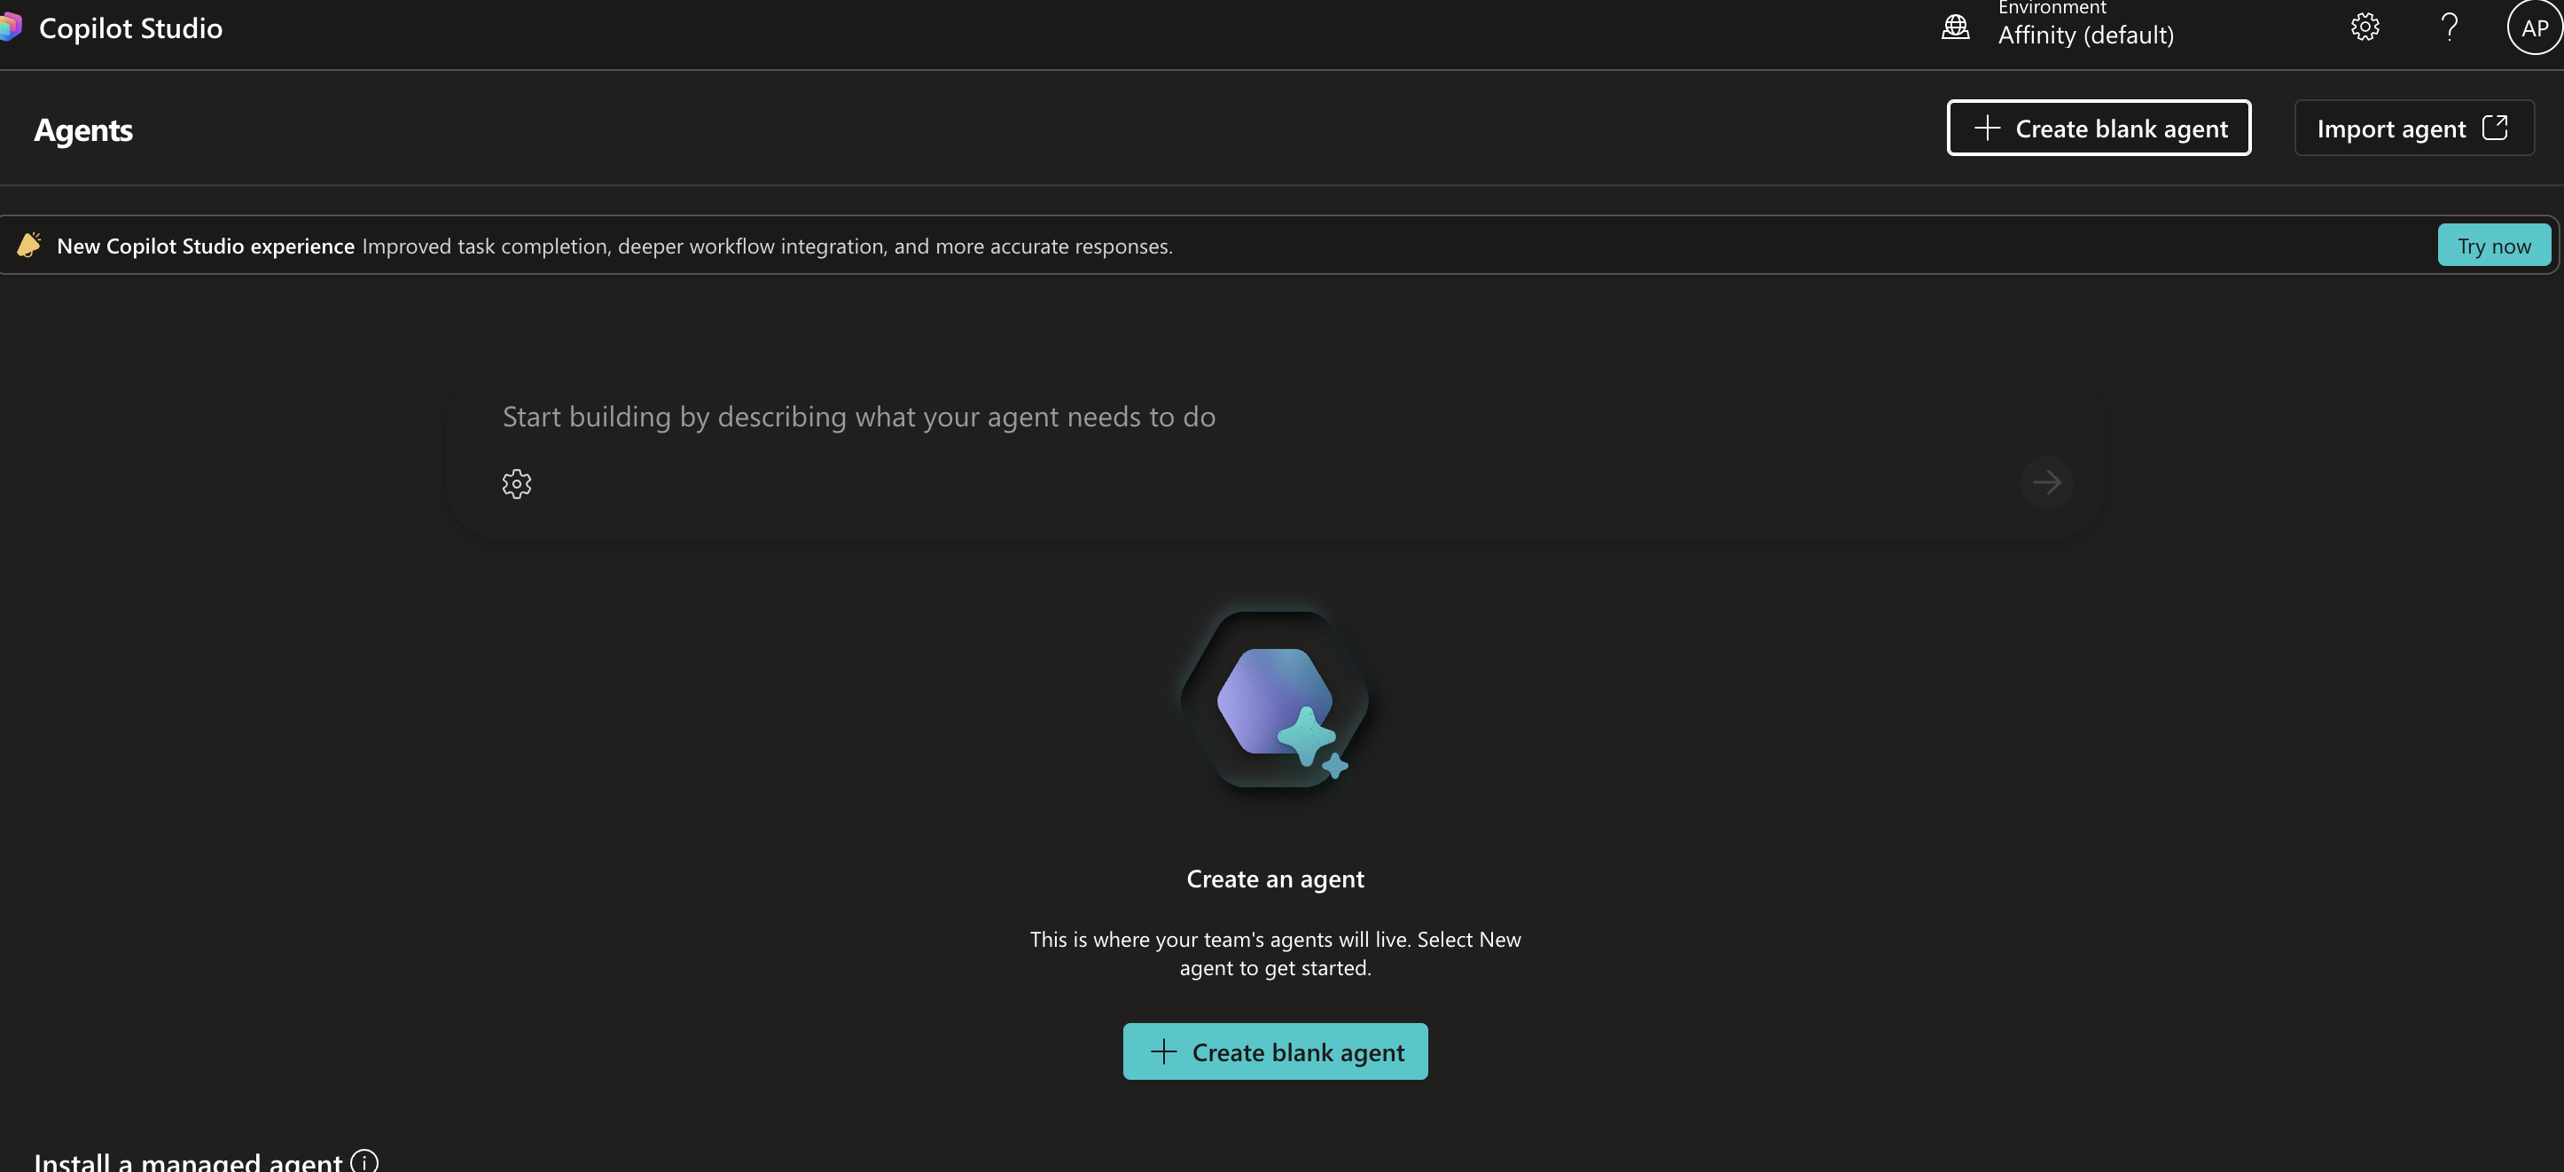Click the Import agent button
2564x1172 pixels.
[2413, 128]
